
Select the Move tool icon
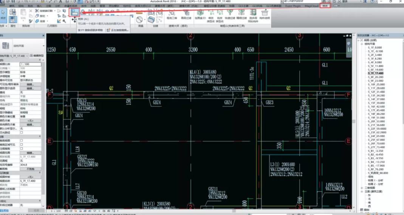coord(74,20)
